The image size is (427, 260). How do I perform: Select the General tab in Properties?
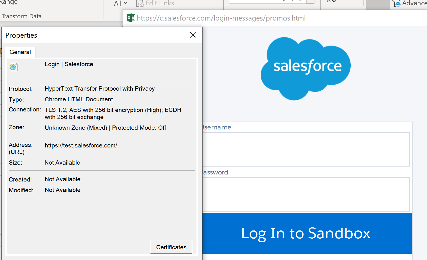point(20,52)
